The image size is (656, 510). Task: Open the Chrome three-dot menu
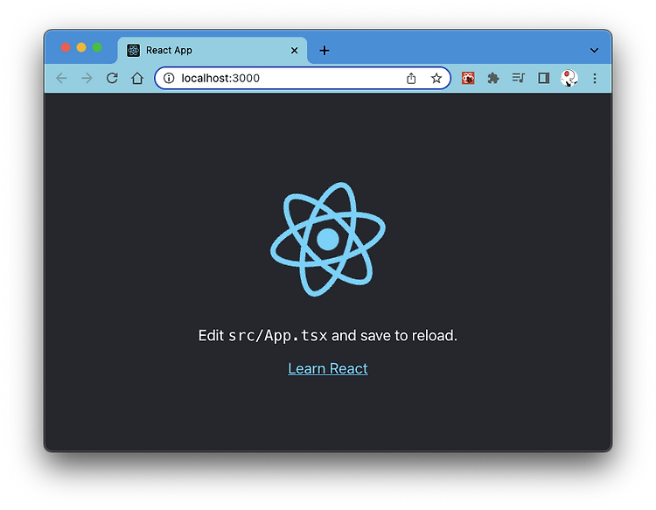pos(595,78)
